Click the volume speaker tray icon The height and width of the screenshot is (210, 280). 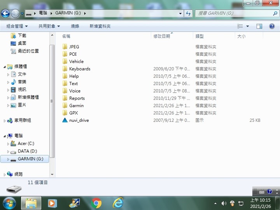coord(224,203)
